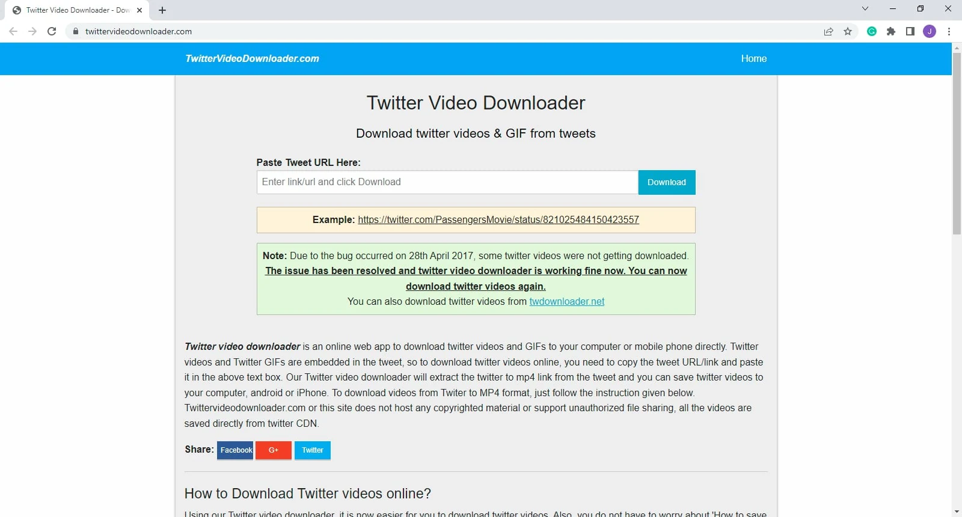Reload the page with the refresh icon
962x517 pixels.
52,31
